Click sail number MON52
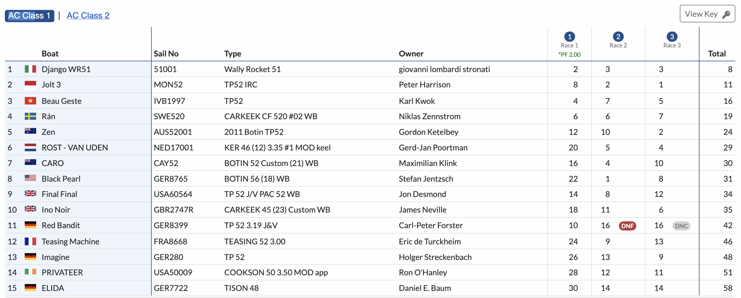This screenshot has height=298, width=741. click(x=168, y=85)
